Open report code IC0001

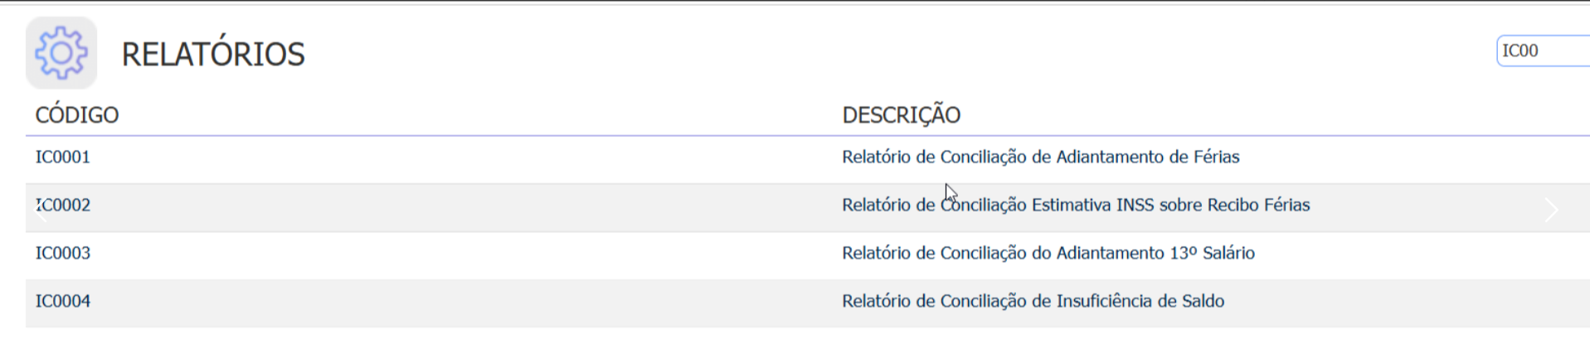pyautogui.click(x=63, y=157)
